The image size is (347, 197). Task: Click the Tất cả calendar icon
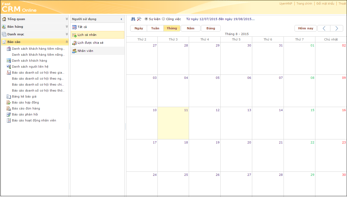tap(74, 27)
